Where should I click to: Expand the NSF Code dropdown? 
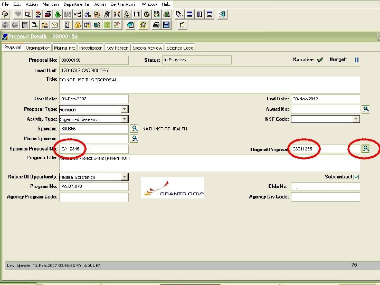[356, 119]
